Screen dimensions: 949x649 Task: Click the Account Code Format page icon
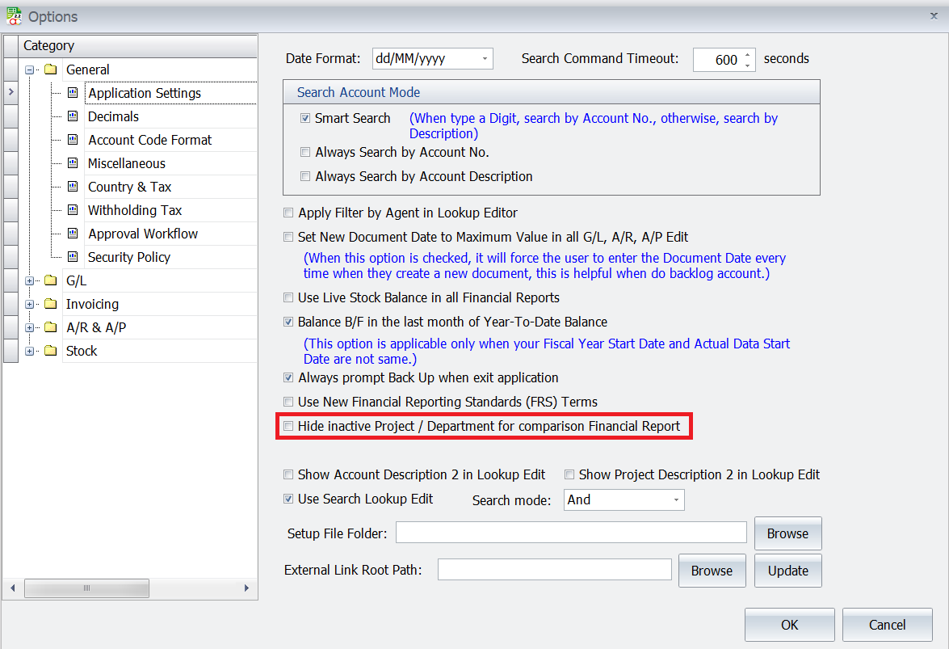pos(73,140)
